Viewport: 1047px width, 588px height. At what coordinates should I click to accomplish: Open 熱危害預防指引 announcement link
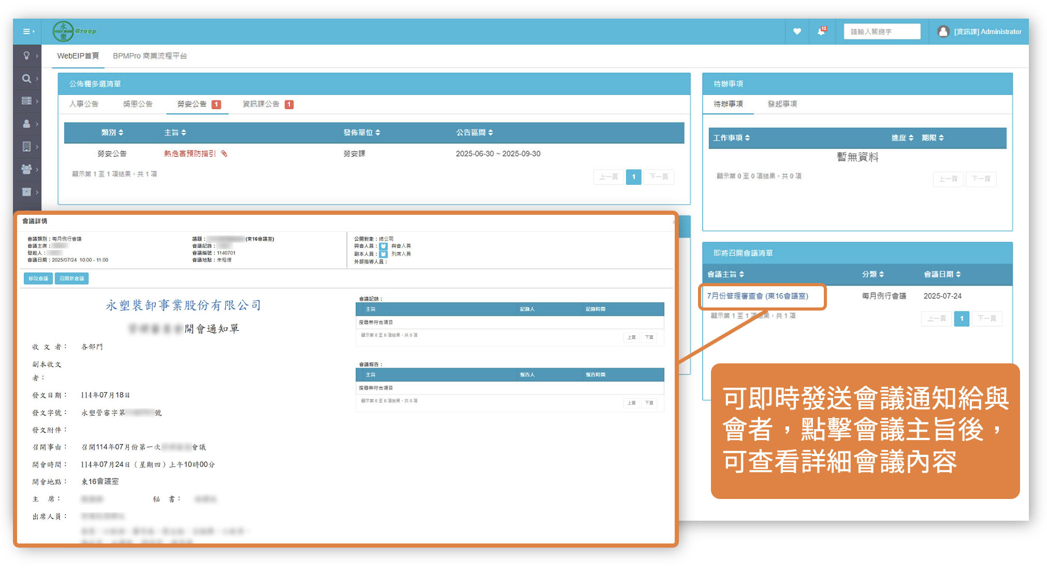coord(190,154)
